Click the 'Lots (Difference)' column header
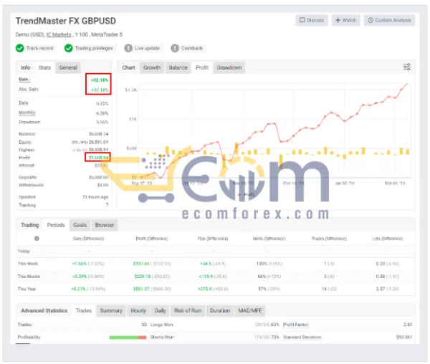The width and height of the screenshot is (430, 364). point(388,239)
